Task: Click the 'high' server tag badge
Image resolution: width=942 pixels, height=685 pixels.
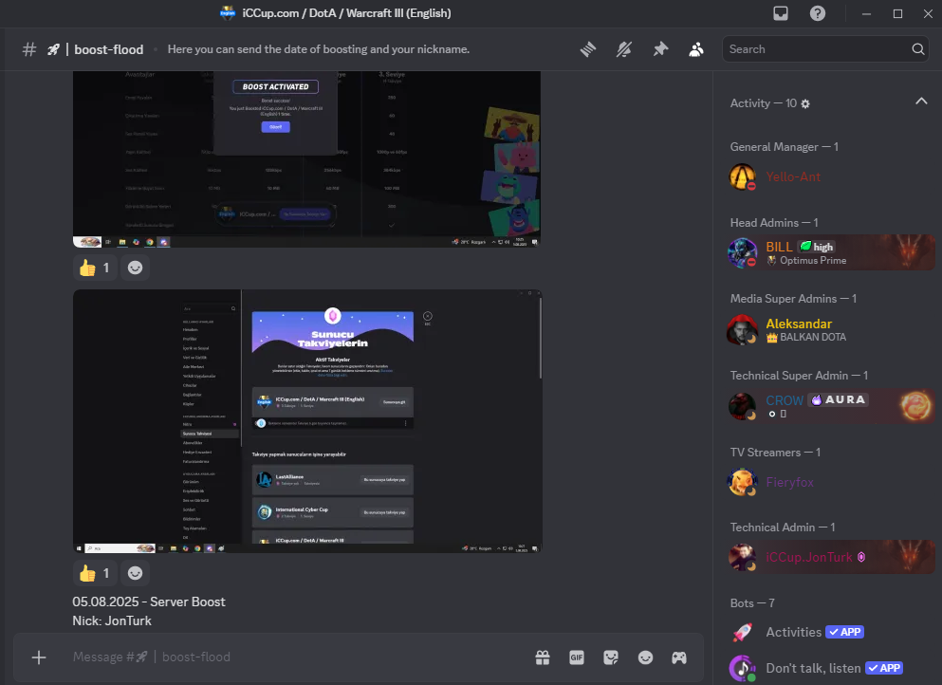Action: click(817, 247)
